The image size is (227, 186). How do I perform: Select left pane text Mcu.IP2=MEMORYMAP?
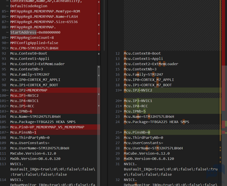[29, 90]
